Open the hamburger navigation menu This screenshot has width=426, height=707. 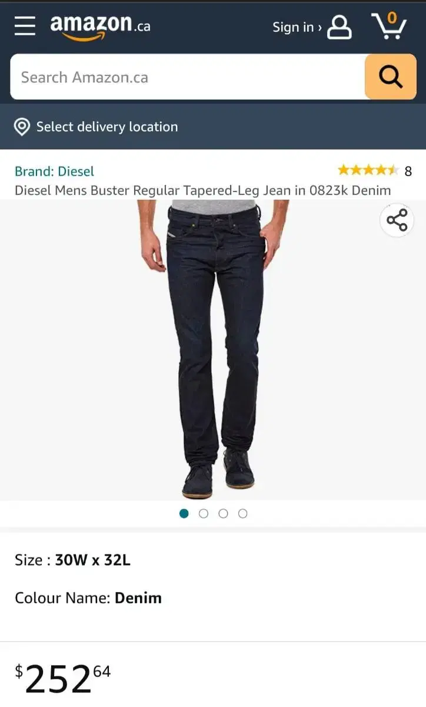click(x=25, y=26)
